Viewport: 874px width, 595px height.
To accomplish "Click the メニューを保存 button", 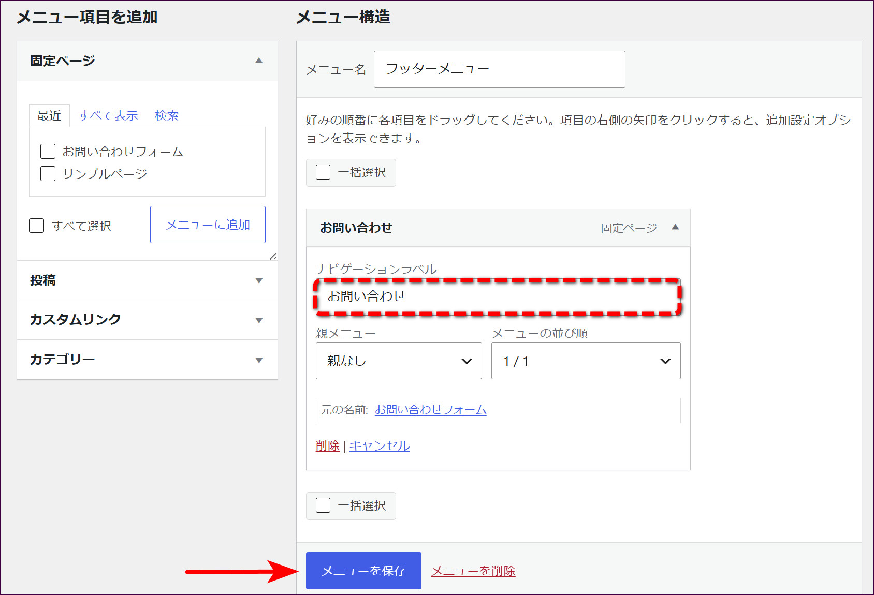I will (x=363, y=571).
